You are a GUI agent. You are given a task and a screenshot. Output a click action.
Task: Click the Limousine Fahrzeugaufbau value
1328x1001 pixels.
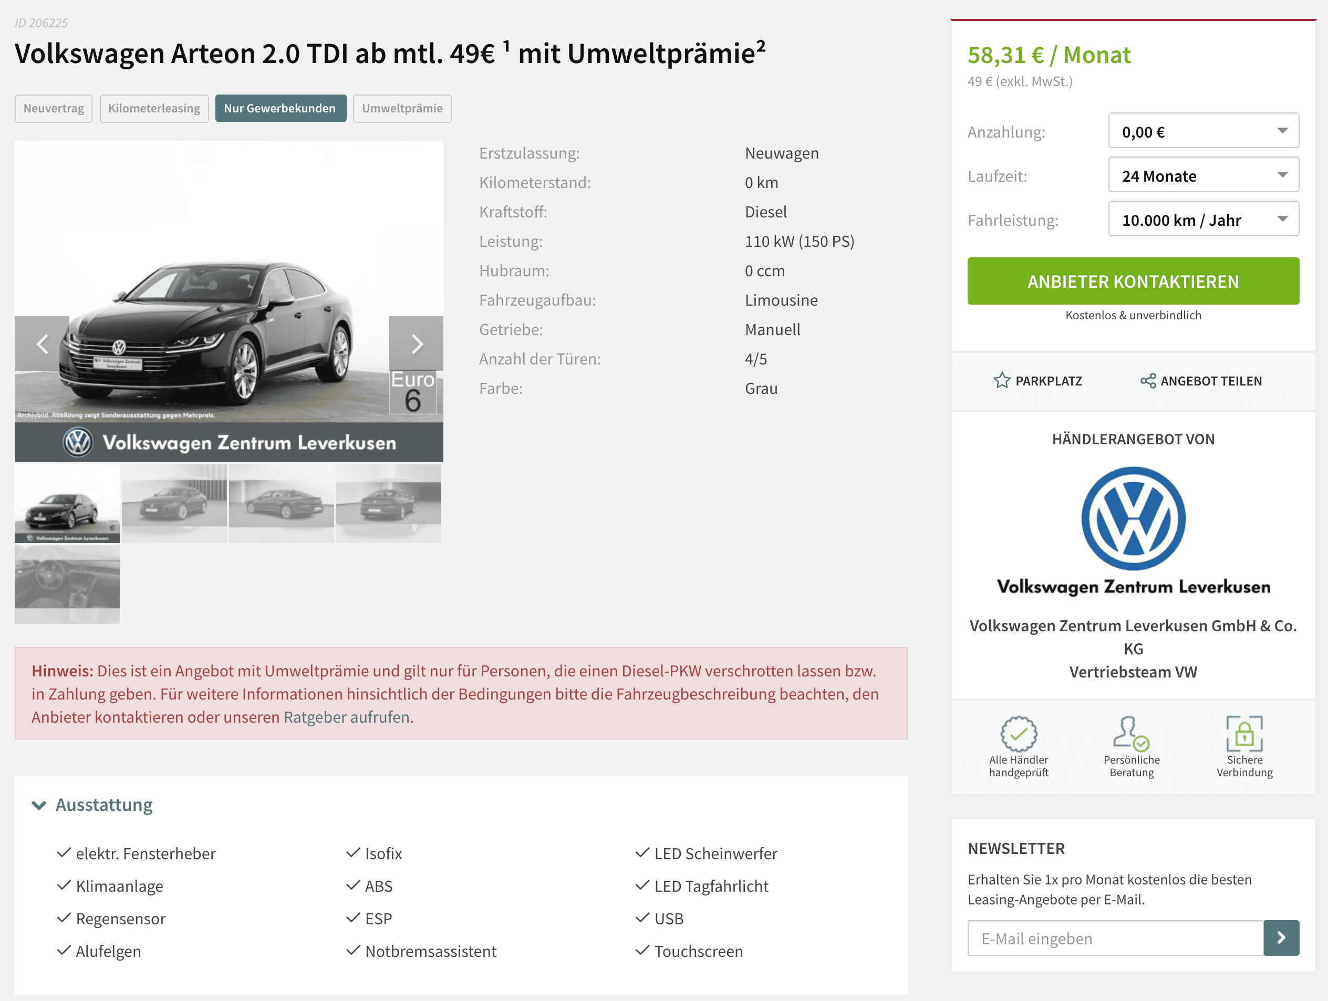tap(781, 300)
